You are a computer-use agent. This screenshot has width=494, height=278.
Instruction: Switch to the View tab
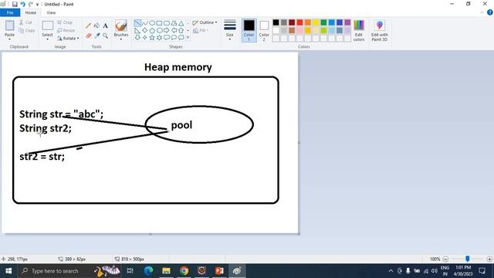(51, 12)
